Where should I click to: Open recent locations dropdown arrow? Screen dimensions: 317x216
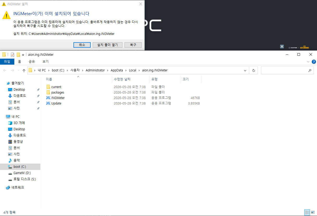tap(18, 70)
